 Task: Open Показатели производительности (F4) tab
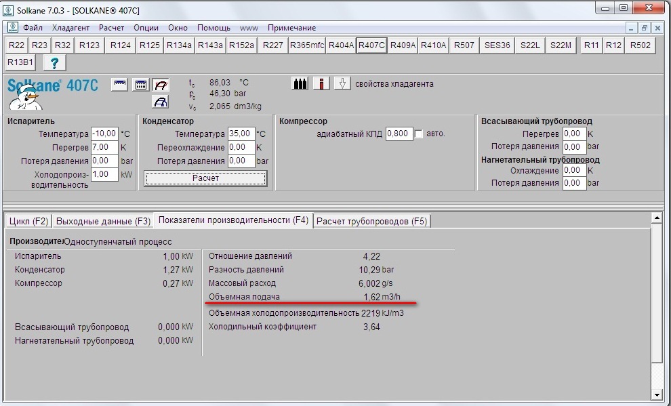233,220
